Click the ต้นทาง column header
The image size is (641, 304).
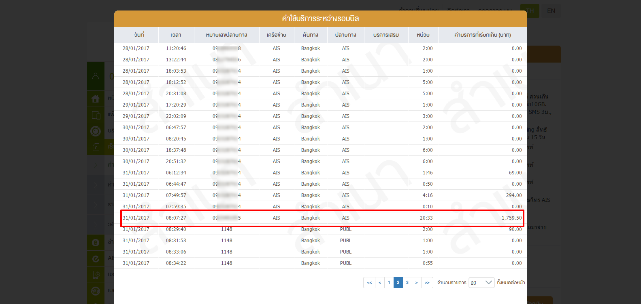(x=311, y=35)
